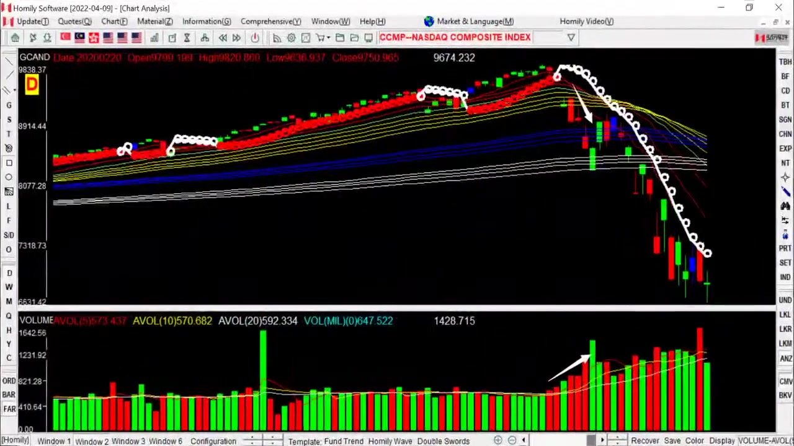Click the CCMP--NASDAQ COMPOSITE INDEX field
The image size is (794, 446).
[455, 37]
